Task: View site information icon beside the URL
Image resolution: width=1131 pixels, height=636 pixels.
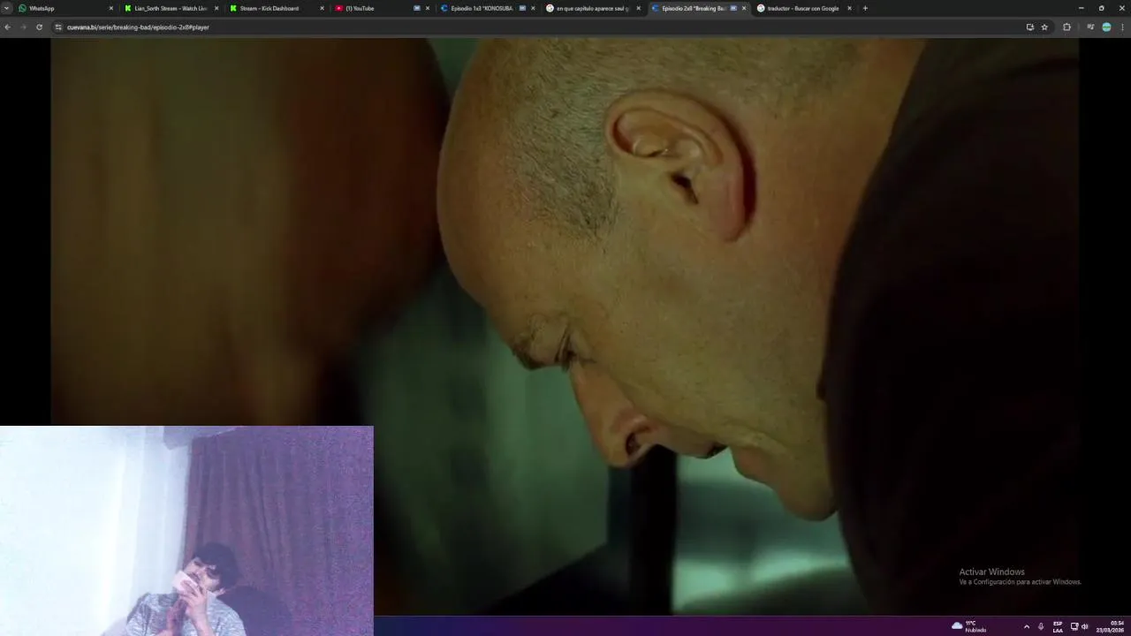Action: click(58, 27)
